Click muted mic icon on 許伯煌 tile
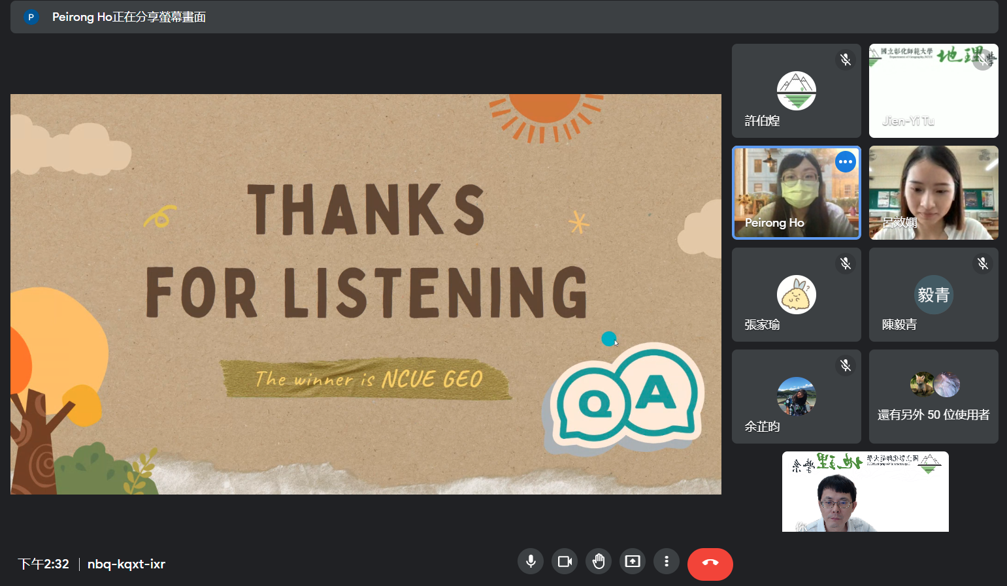Image resolution: width=1007 pixels, height=586 pixels. [845, 60]
